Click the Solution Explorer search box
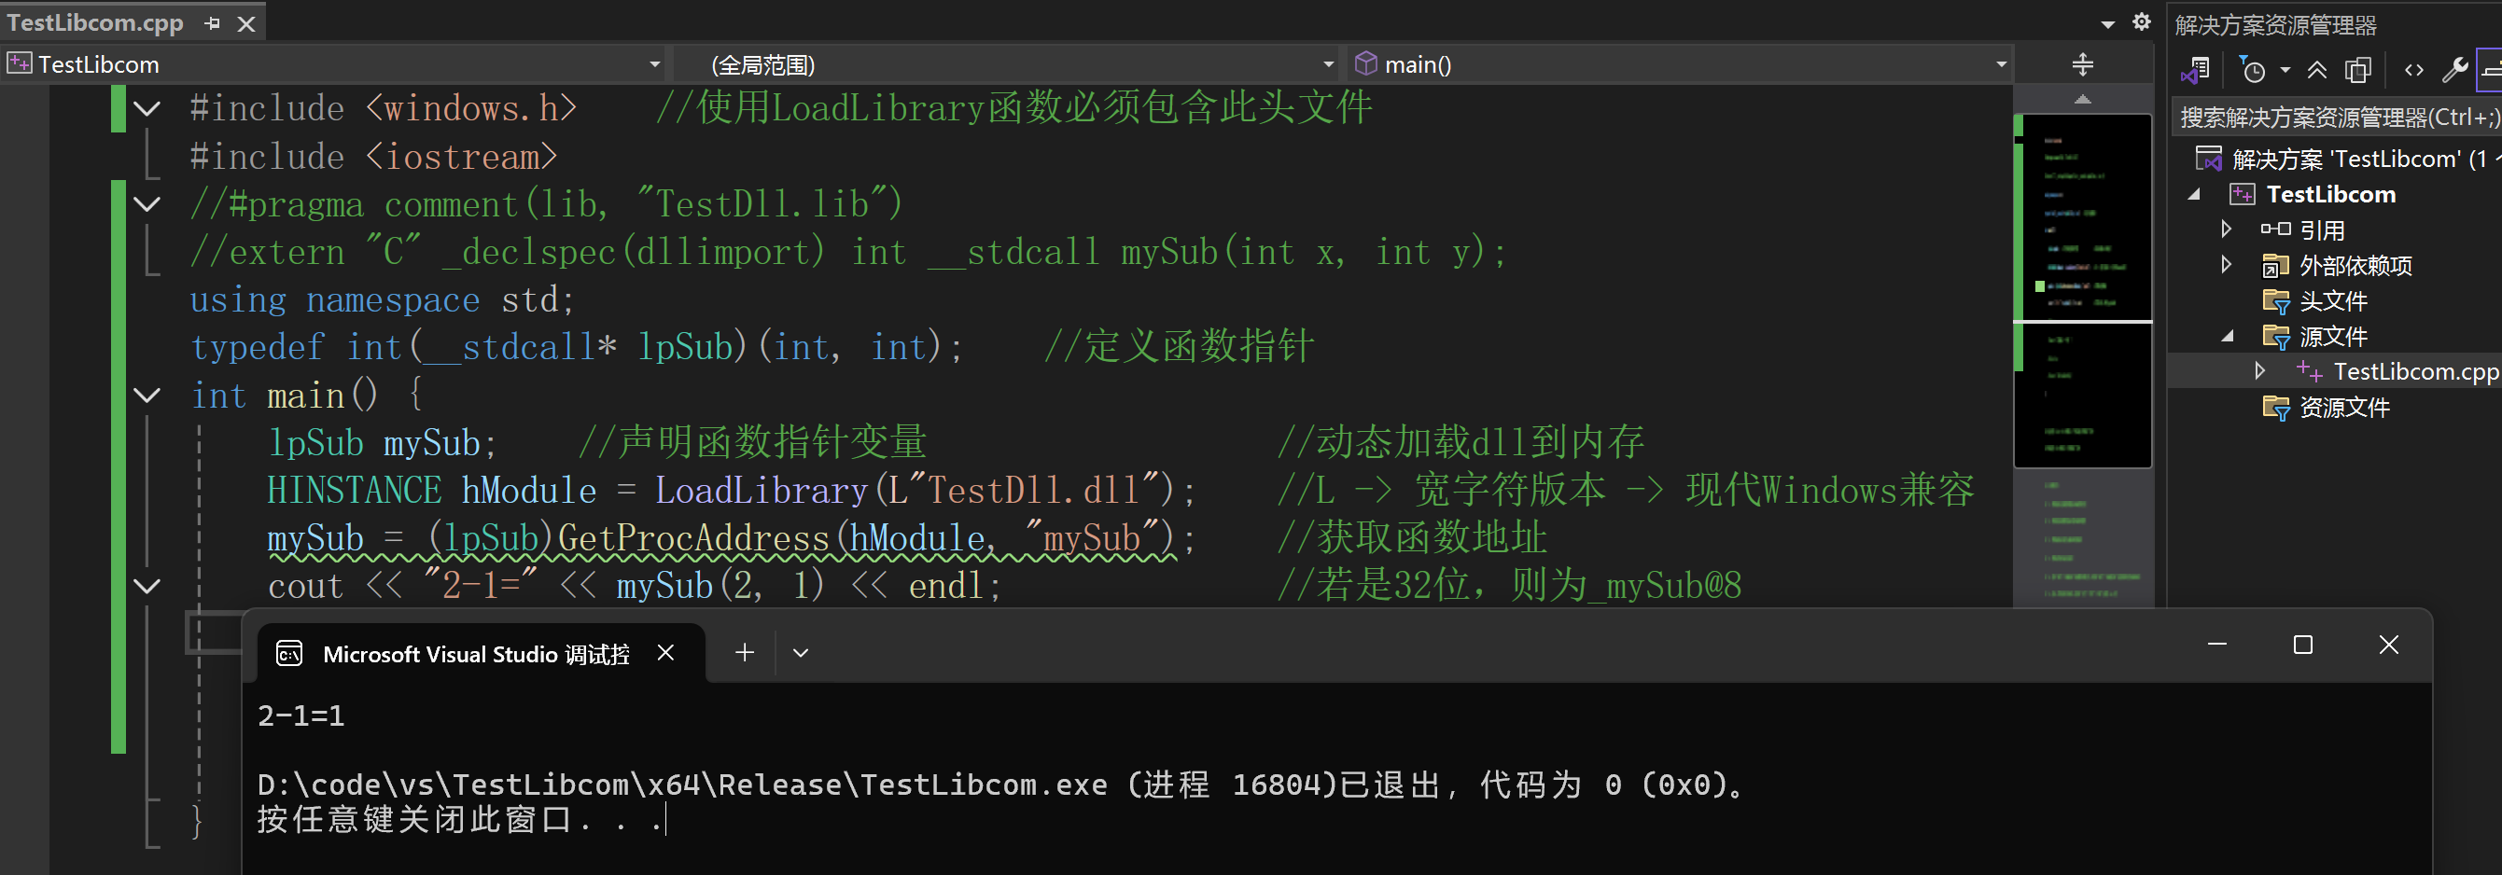Viewport: 2502px width, 875px height. coord(2331,118)
